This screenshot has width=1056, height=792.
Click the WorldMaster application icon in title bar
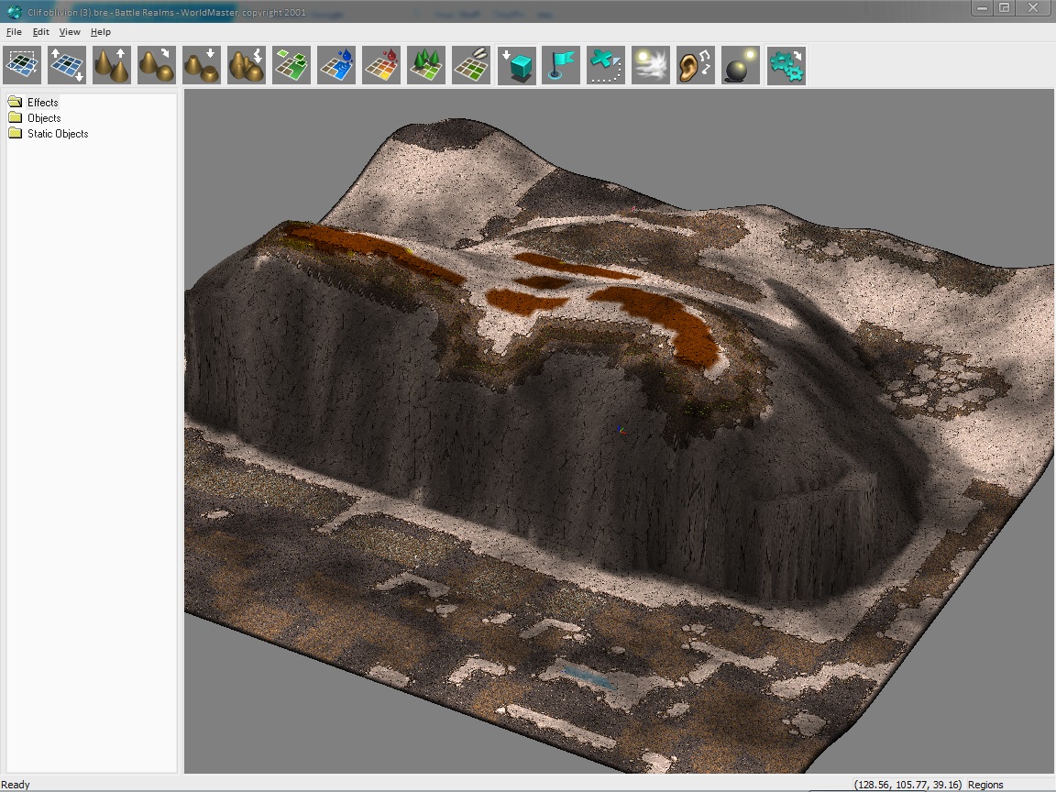coord(14,11)
